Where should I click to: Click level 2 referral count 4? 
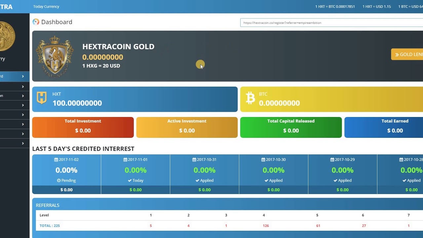[188, 226]
